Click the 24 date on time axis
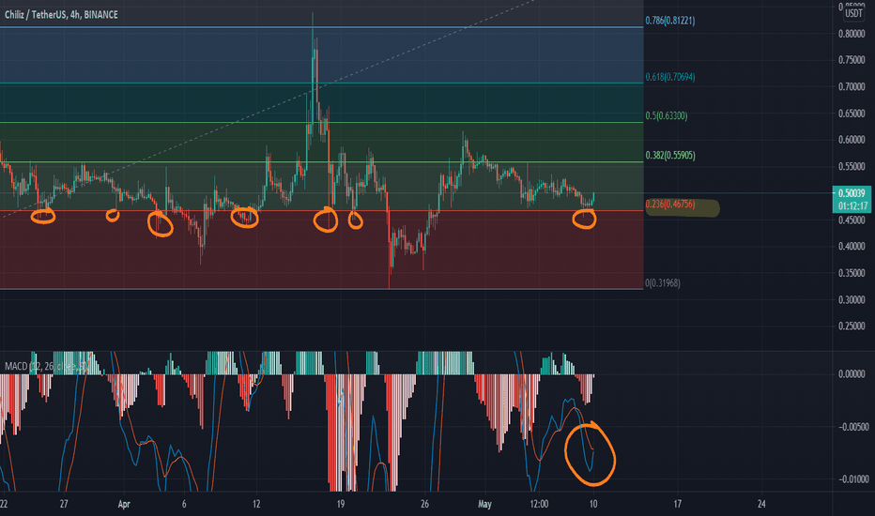This screenshot has height=516, width=875. (x=761, y=505)
